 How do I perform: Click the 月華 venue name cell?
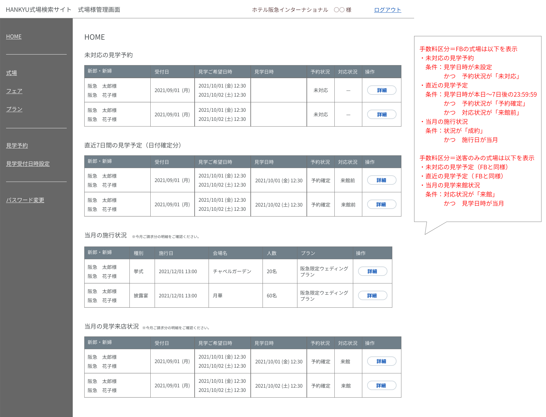(x=218, y=296)
